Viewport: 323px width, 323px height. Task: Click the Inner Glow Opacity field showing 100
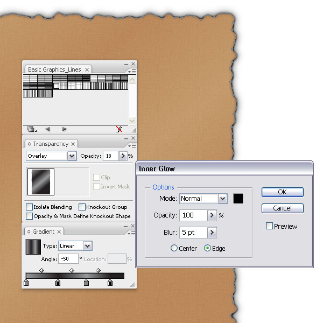coord(193,215)
